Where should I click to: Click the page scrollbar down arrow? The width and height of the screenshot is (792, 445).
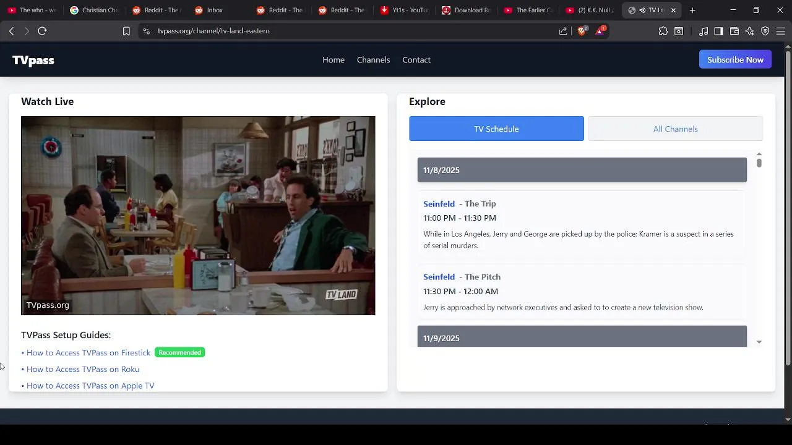coord(788,419)
